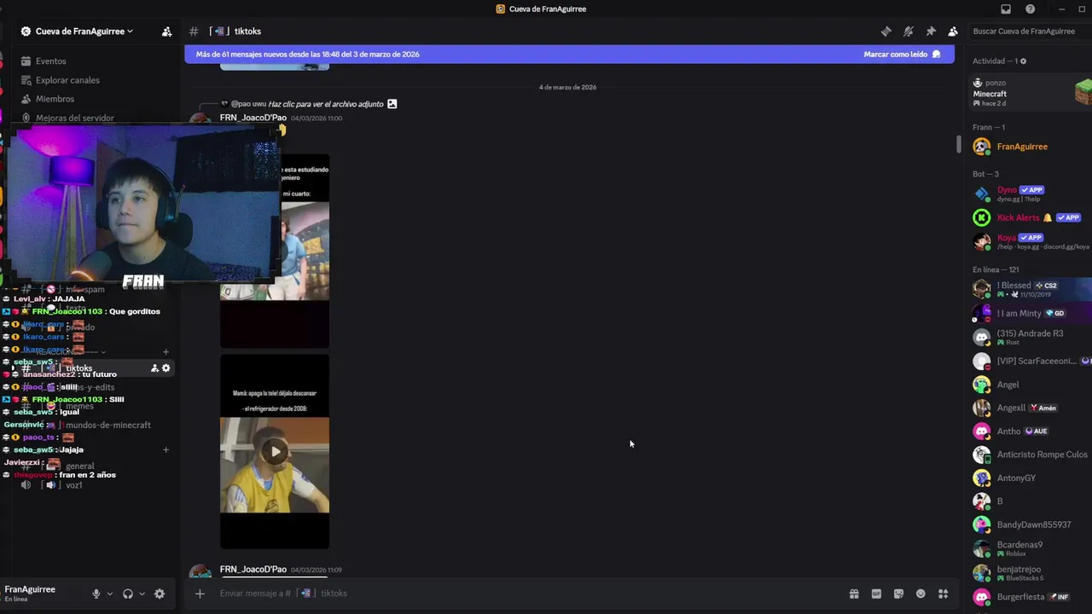Click the attachment image icon in reply preview
The height and width of the screenshot is (614, 1092).
[392, 104]
